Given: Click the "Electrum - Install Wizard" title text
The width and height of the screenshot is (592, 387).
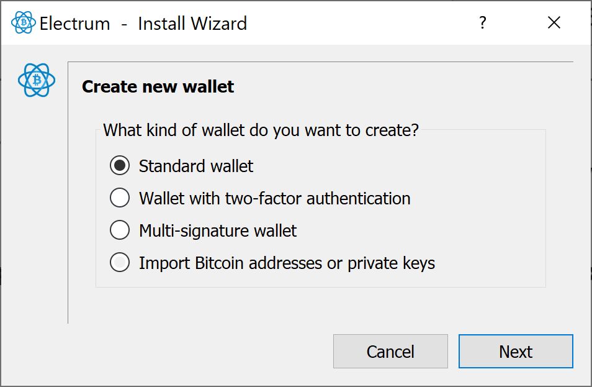Looking at the screenshot, I should [x=143, y=24].
